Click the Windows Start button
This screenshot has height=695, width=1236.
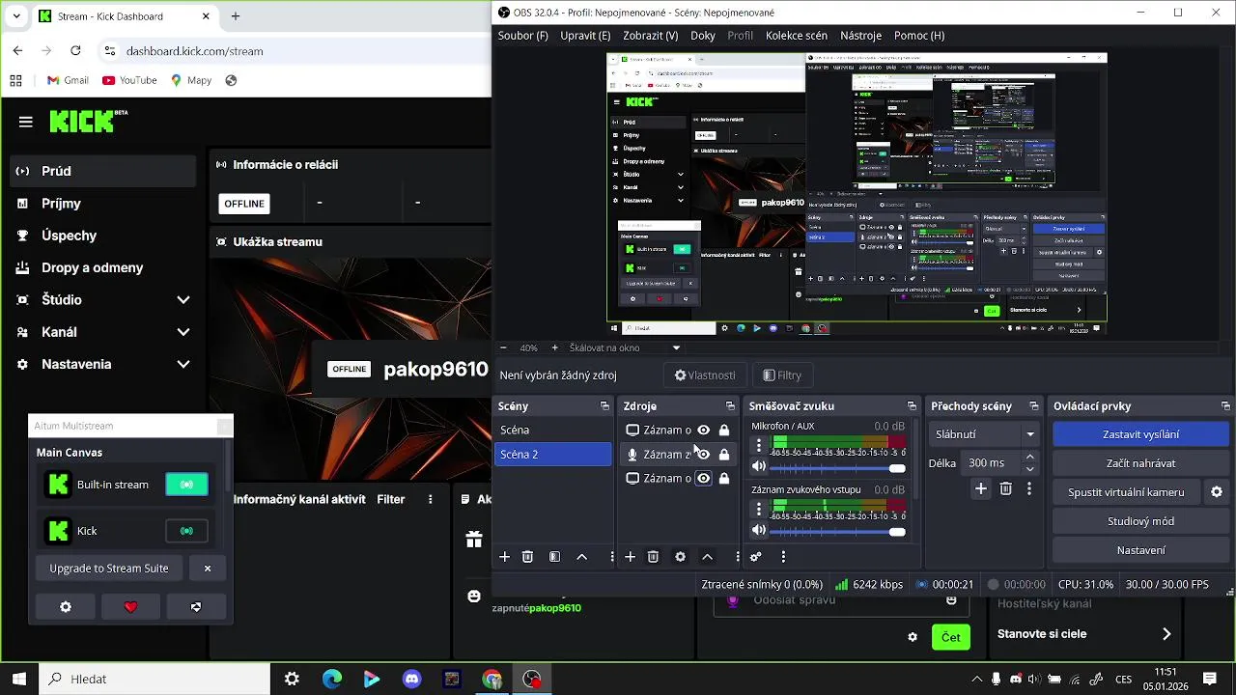18,680
